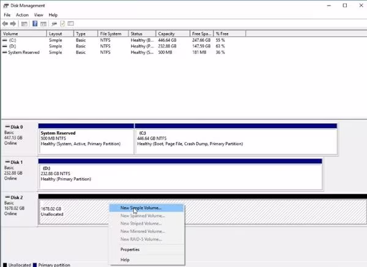Viewport: 367px width, 267px height.
Task: Click the black Unallocated legend swatch
Action: tap(5, 265)
